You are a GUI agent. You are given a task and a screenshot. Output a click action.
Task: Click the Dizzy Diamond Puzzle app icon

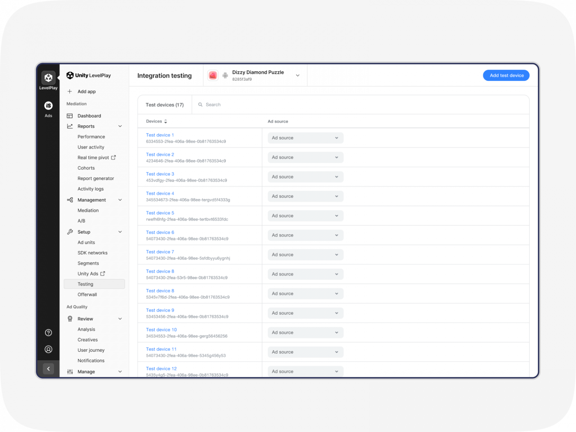click(213, 75)
